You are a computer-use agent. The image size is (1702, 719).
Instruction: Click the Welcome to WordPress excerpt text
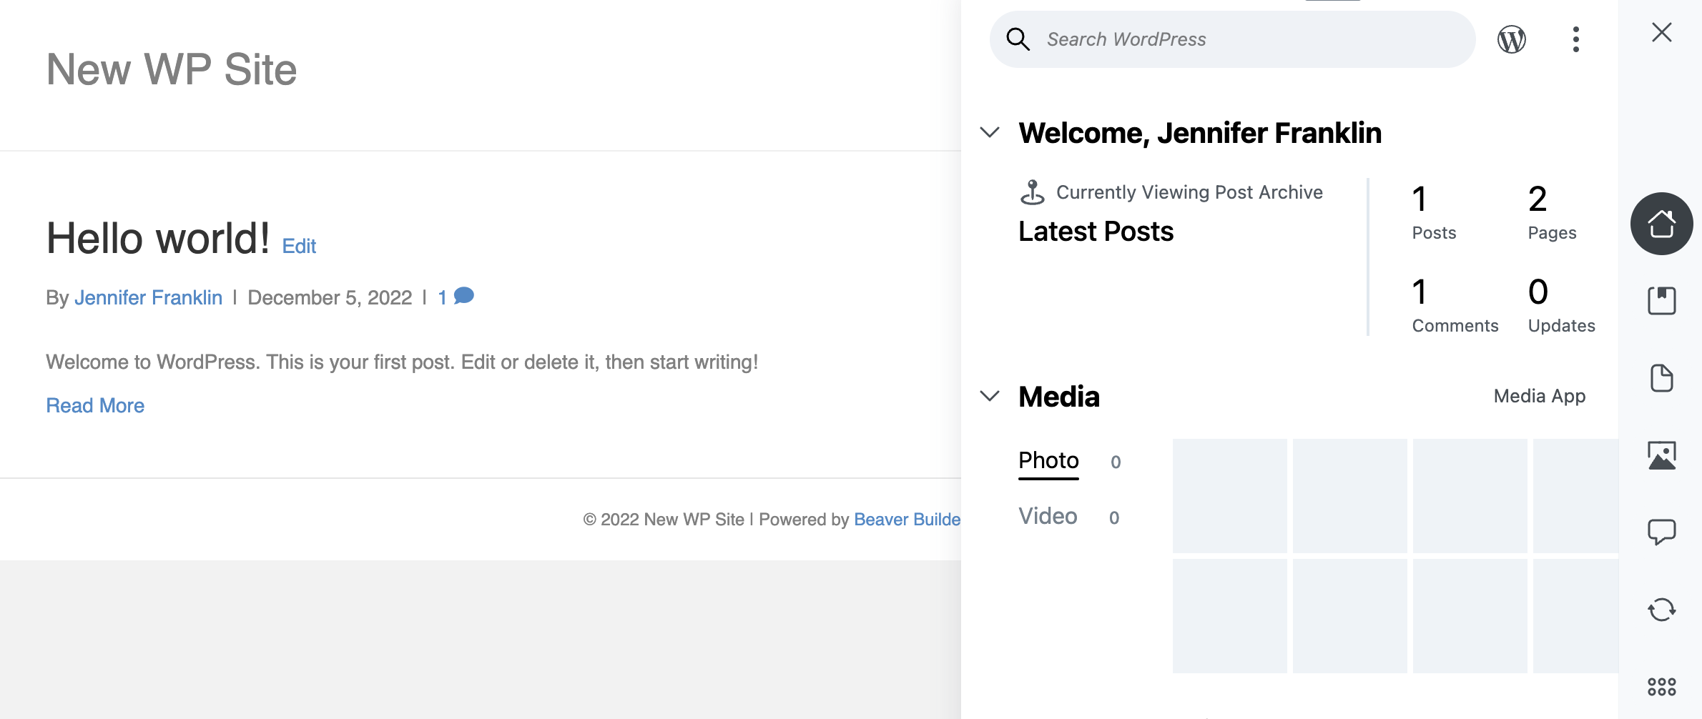[x=402, y=362]
